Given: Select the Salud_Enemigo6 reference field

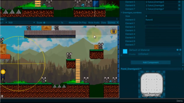Looking at the screenshot, I should click(162, 5).
